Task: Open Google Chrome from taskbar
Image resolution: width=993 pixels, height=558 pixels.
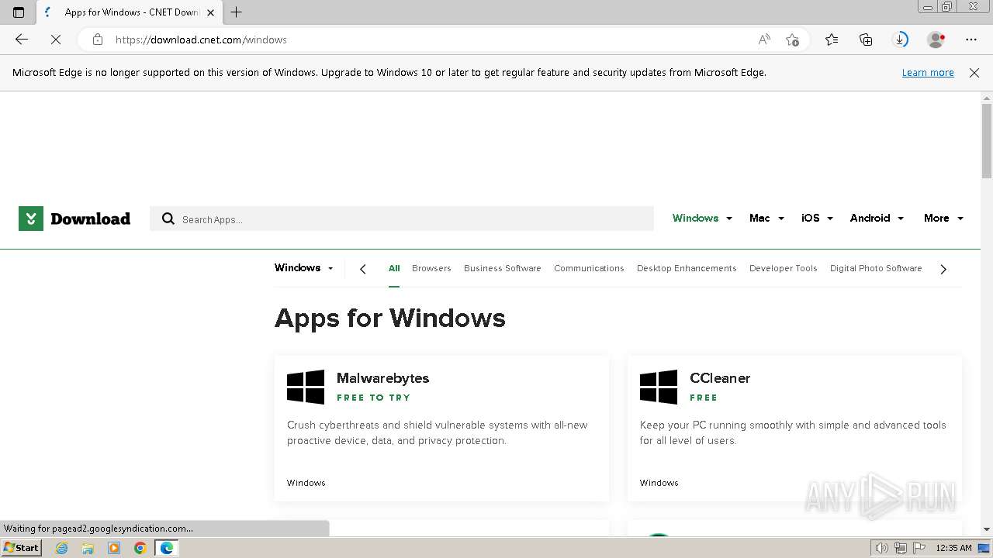Action: 140,548
